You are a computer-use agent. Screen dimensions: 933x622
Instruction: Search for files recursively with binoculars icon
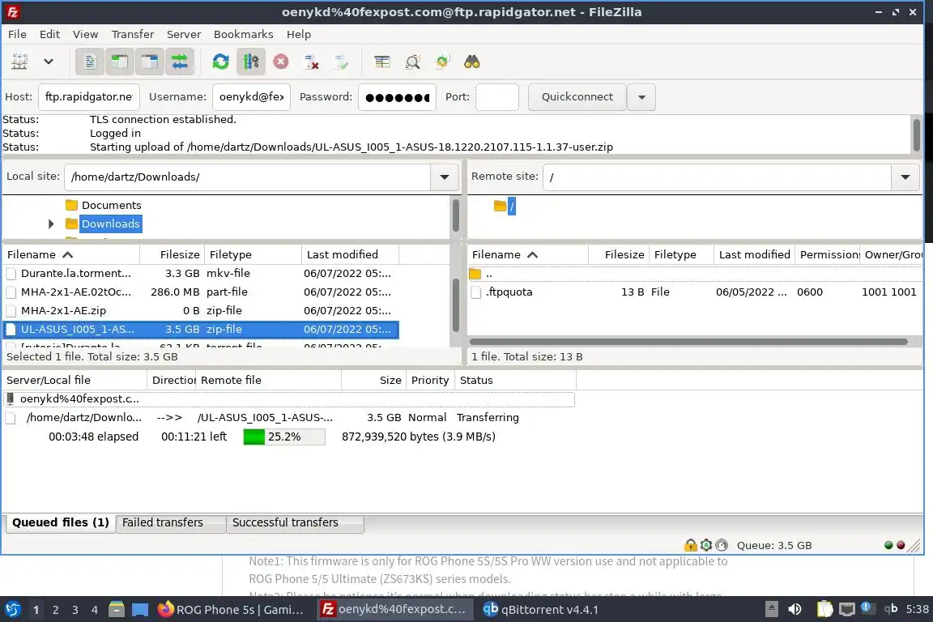[472, 62]
